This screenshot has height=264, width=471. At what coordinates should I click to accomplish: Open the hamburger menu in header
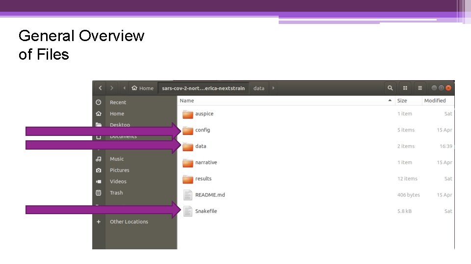tap(420, 88)
